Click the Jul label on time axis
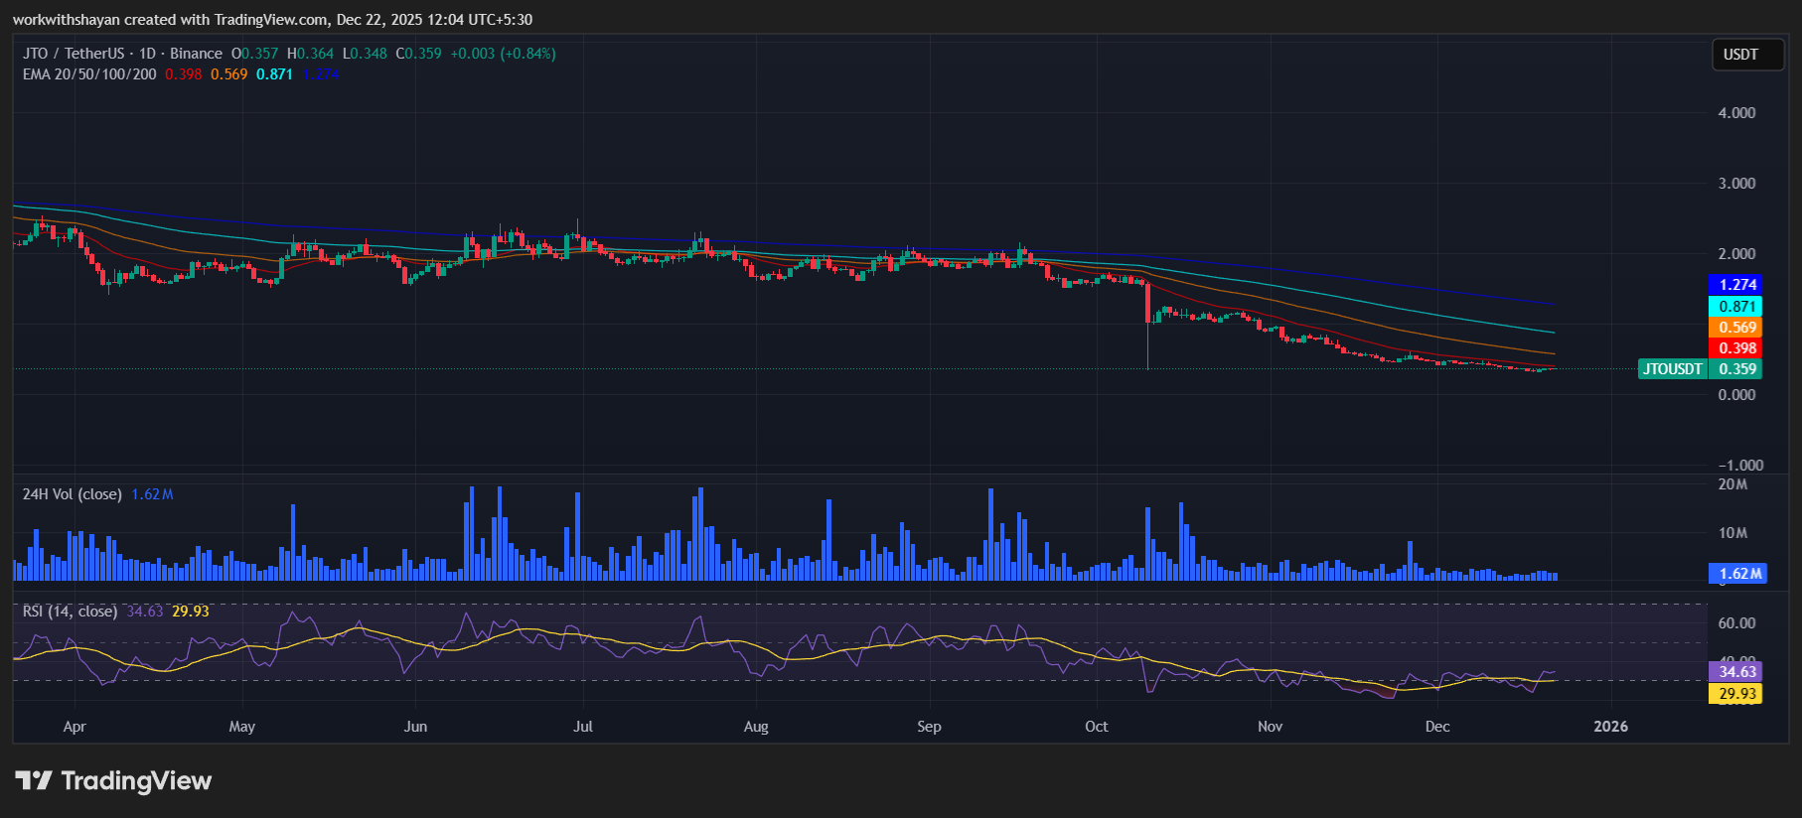 tap(583, 727)
